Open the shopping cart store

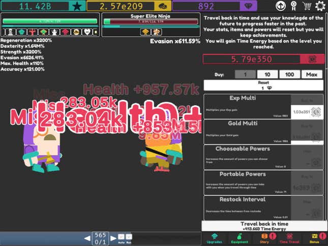click(x=307, y=6)
